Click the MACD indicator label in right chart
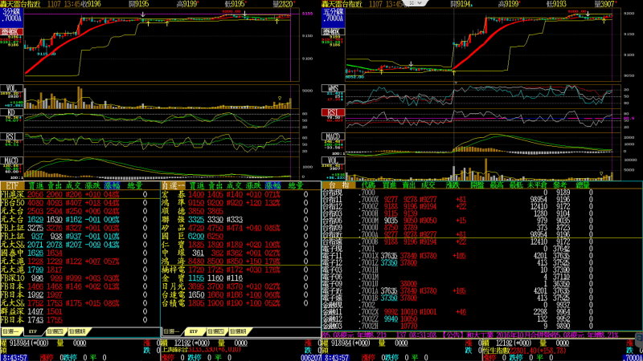Viewport: 643px width, 361px height. pyautogui.click(x=332, y=136)
